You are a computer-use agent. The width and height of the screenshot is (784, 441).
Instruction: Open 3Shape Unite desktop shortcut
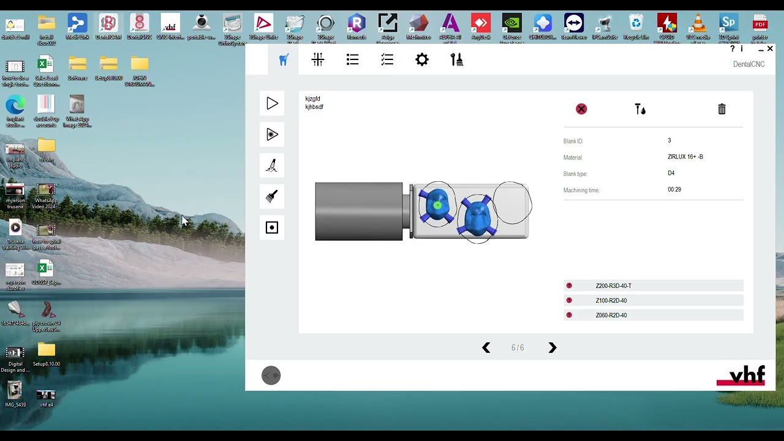coord(263,28)
